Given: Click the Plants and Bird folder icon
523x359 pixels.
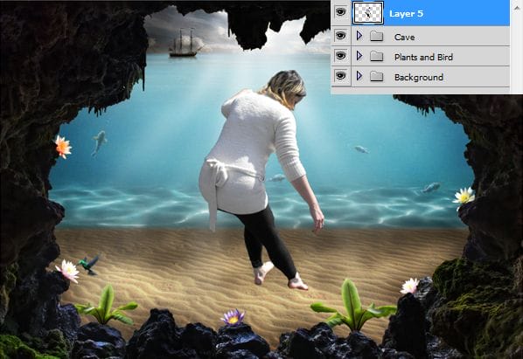Looking at the screenshot, I should [x=377, y=56].
